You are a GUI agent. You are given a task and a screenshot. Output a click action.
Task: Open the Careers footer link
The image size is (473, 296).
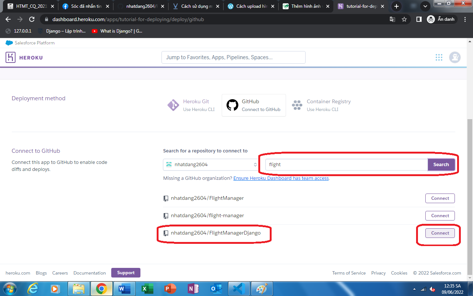coord(60,273)
